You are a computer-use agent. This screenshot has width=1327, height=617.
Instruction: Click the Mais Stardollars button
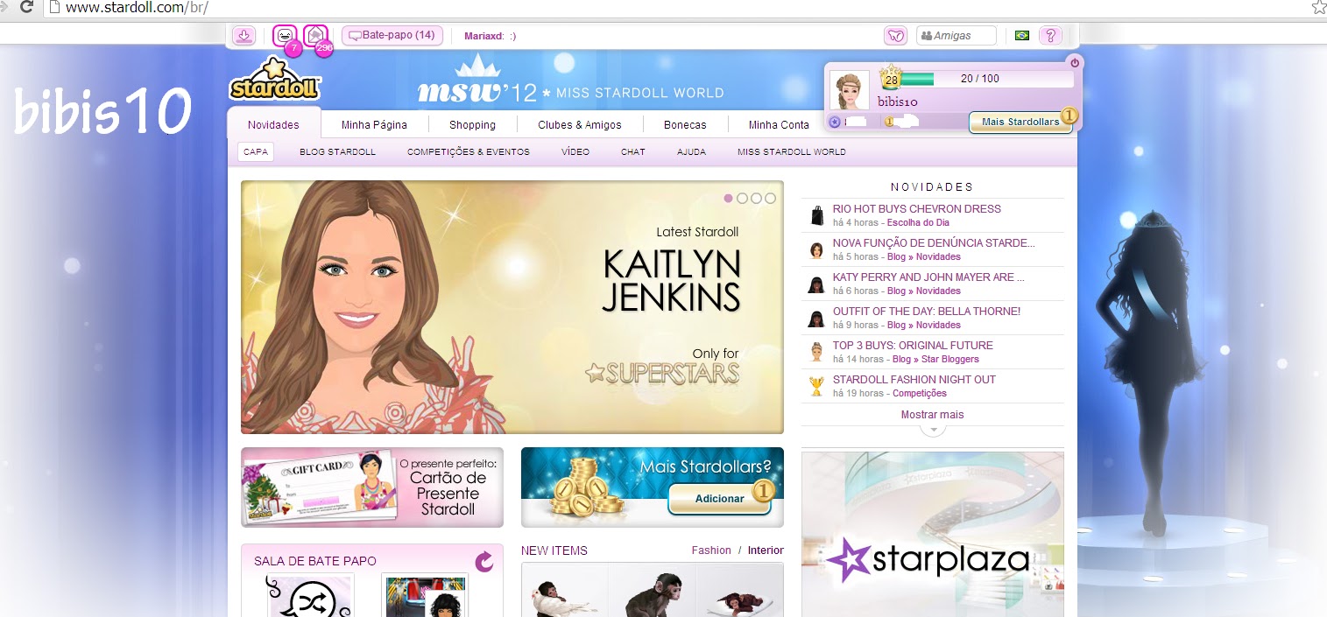[1020, 122]
